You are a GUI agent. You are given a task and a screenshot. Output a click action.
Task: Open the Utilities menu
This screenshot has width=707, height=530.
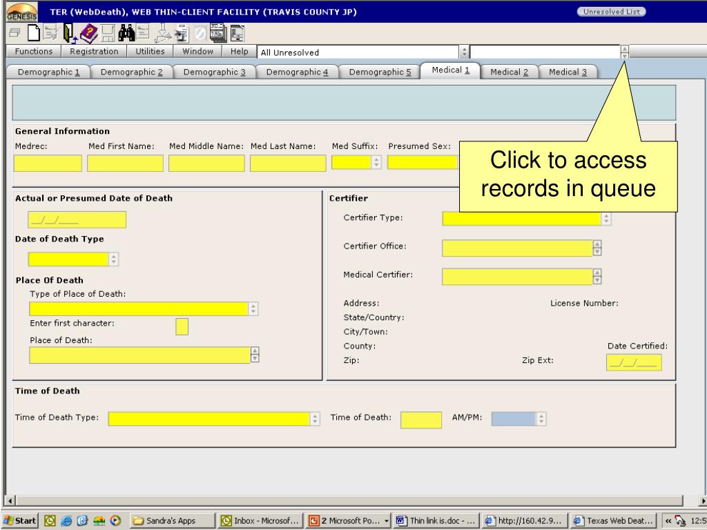pos(150,51)
